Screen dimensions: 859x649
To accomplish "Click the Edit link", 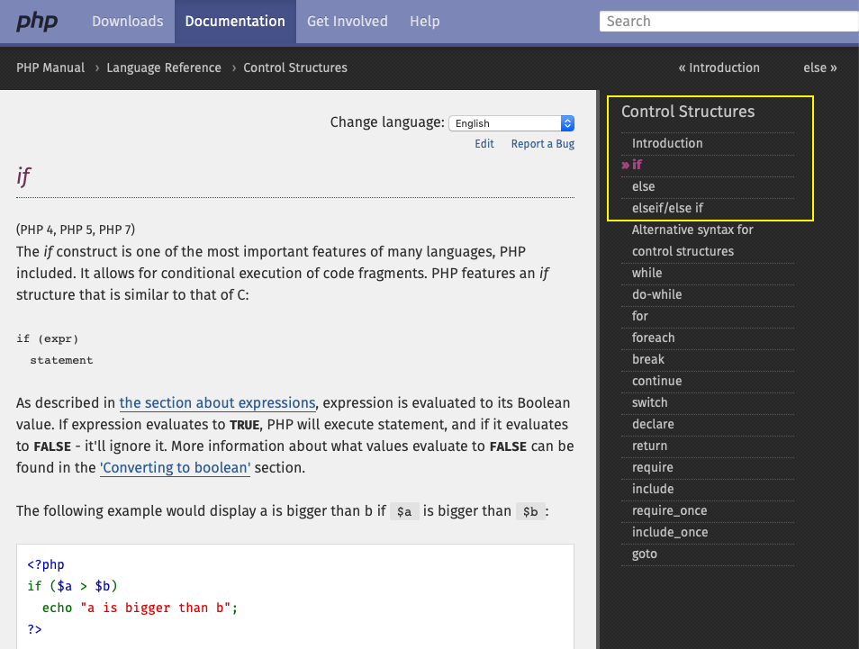I will [x=484, y=144].
